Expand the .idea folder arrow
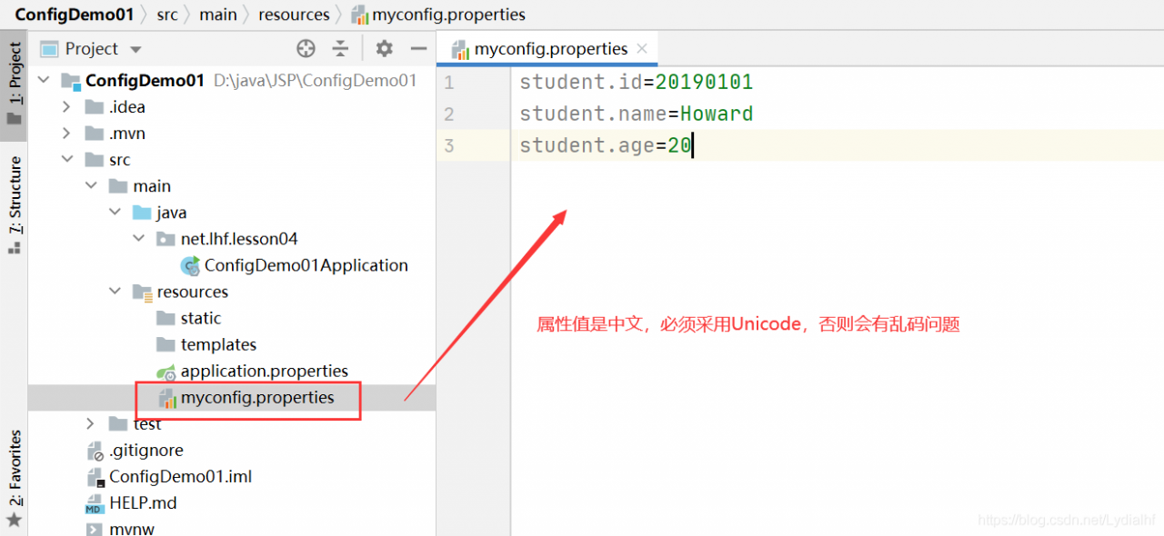Image resolution: width=1164 pixels, height=536 pixels. [66, 106]
